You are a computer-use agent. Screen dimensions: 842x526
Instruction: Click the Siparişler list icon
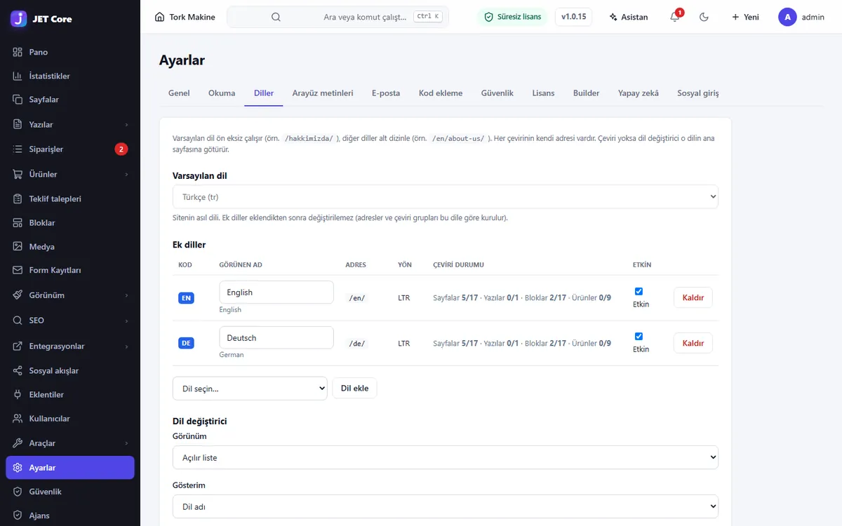coord(18,149)
